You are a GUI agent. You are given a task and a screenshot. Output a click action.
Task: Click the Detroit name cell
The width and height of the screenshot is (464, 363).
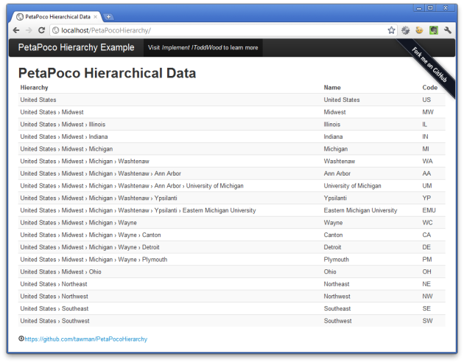click(332, 247)
